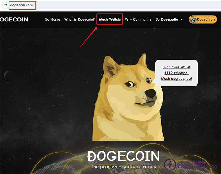Click the 1.14.9 released! link text
The image size is (221, 174).
pos(177,73)
